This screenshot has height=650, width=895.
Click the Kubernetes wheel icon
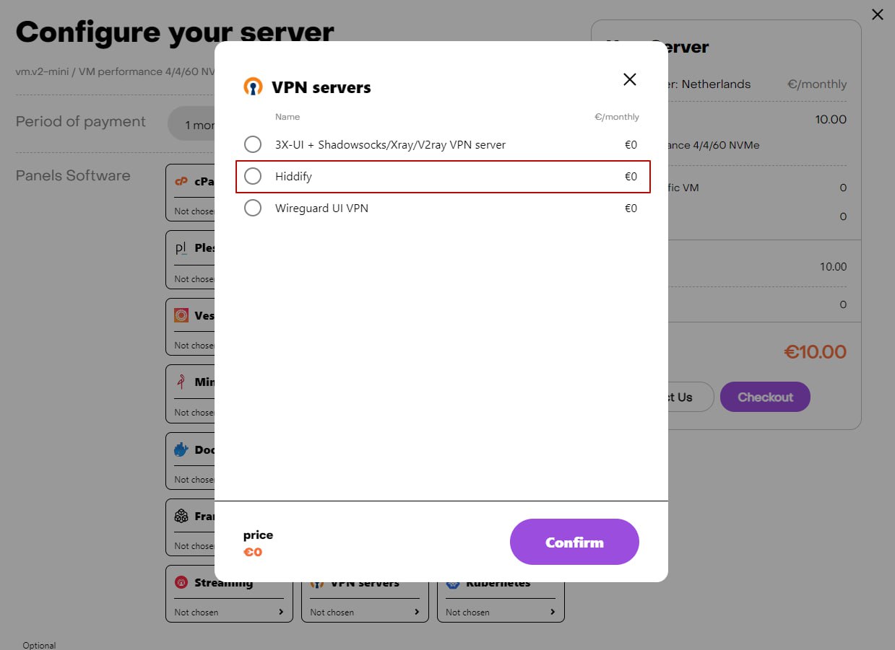[x=453, y=583]
